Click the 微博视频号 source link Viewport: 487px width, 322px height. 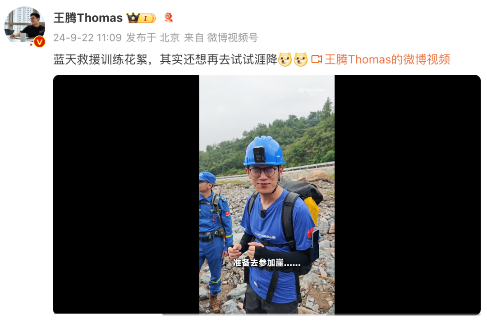coord(233,37)
